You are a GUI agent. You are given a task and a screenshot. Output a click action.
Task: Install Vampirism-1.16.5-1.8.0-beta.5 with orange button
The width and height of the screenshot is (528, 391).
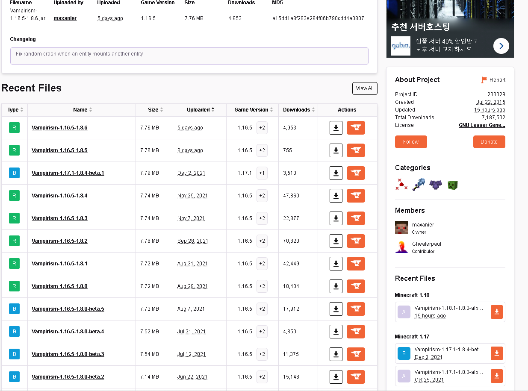coord(356,309)
